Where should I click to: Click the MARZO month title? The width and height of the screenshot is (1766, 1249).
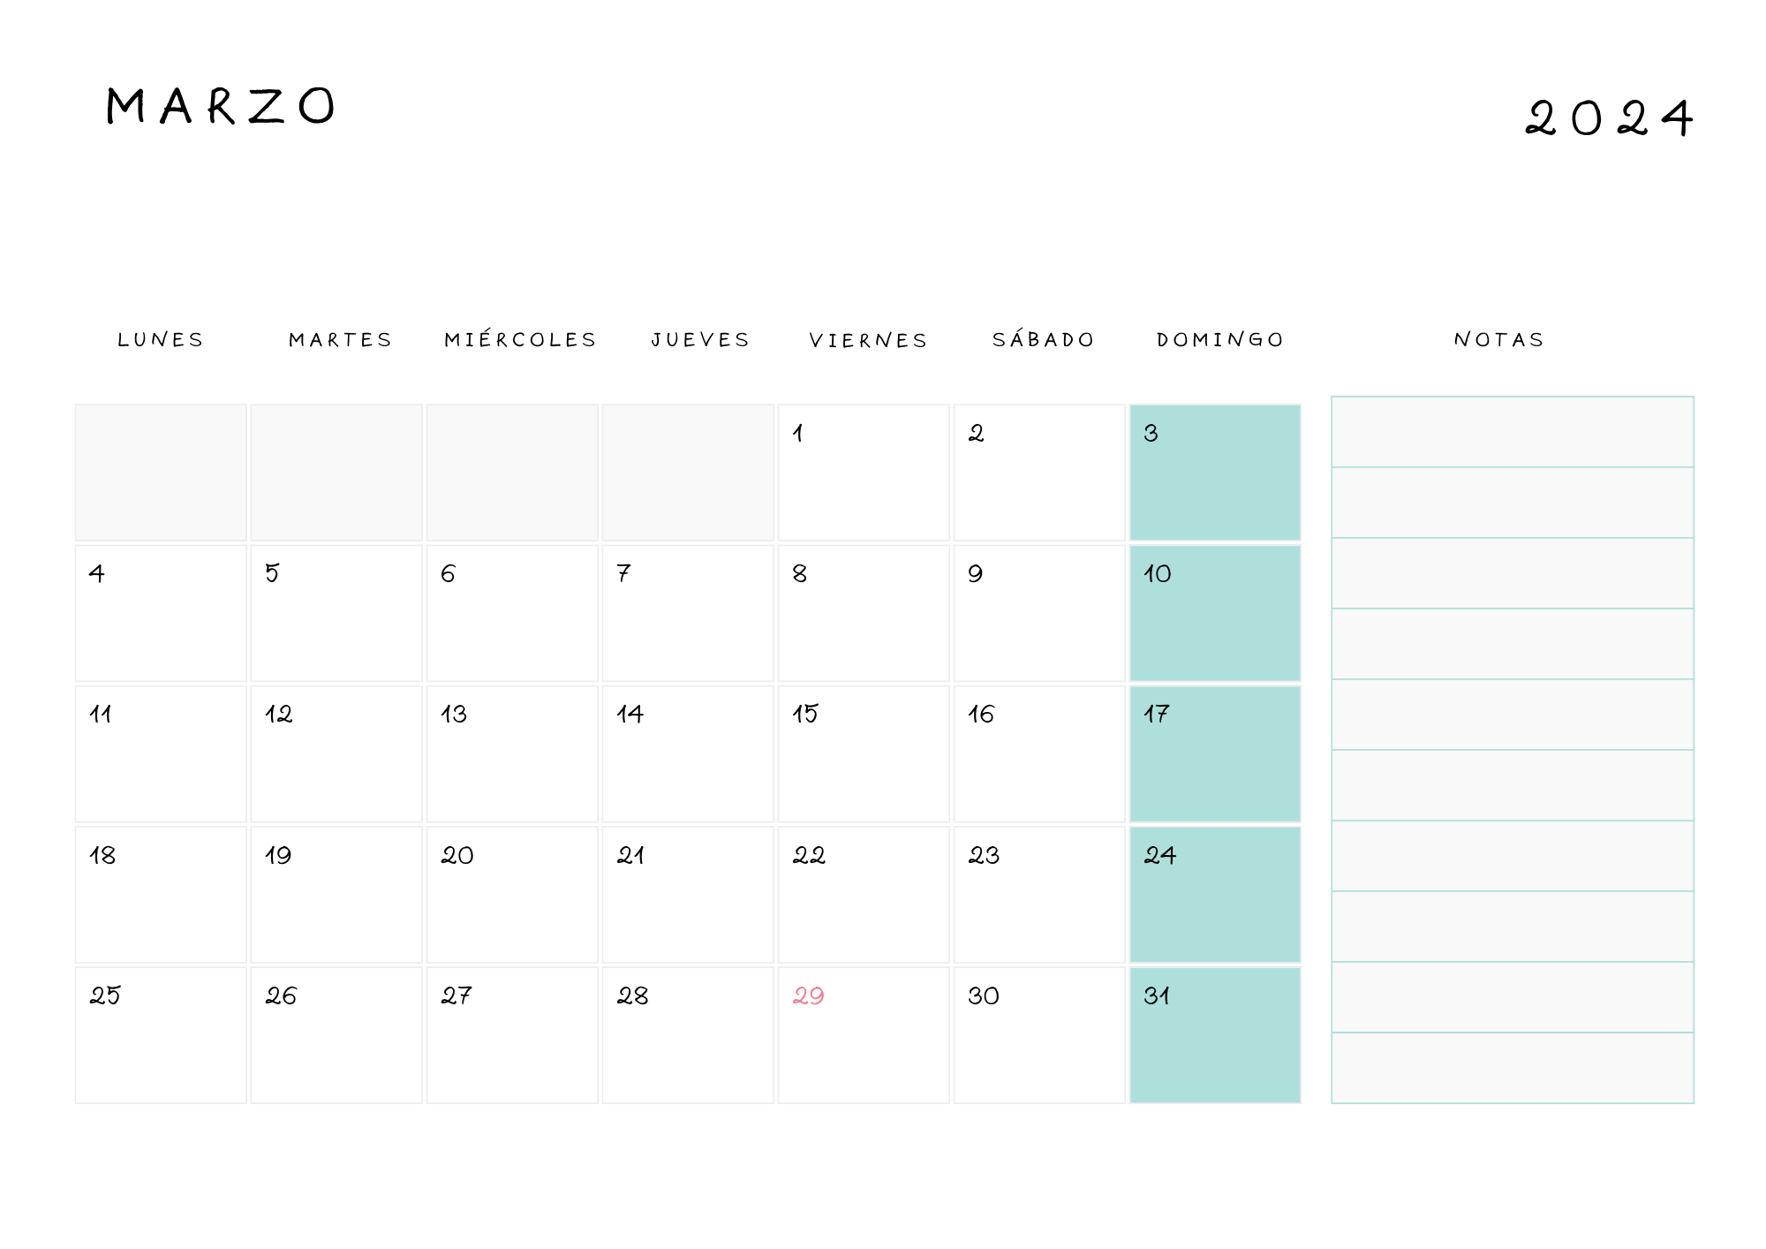pyautogui.click(x=221, y=107)
